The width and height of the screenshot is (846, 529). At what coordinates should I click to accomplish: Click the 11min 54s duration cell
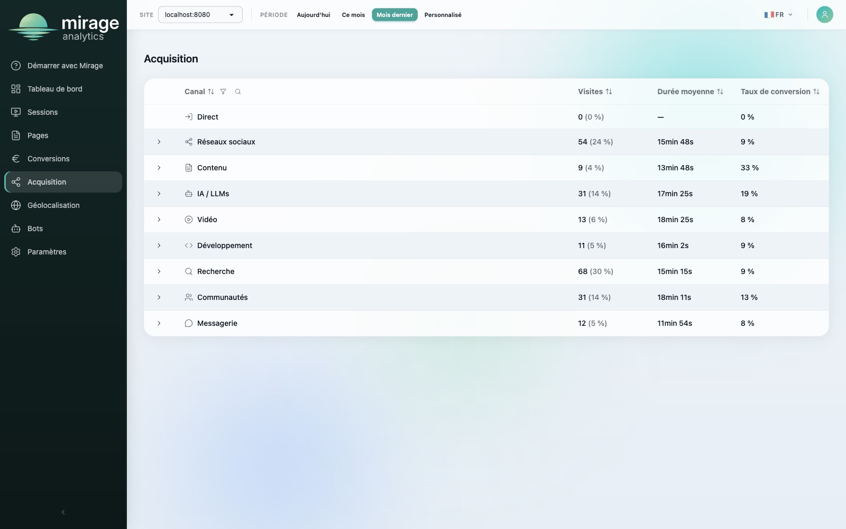point(675,323)
